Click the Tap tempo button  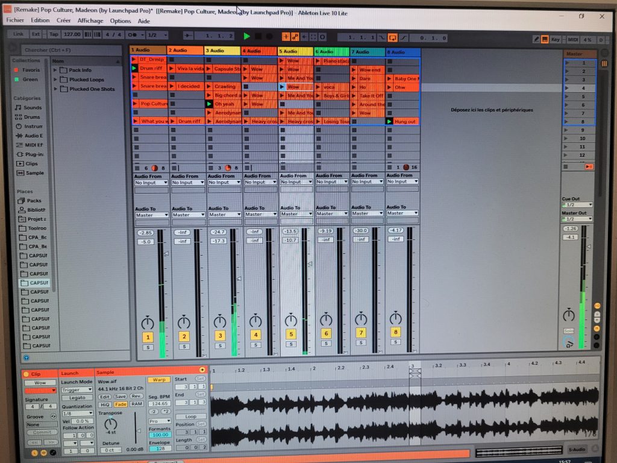coord(54,34)
